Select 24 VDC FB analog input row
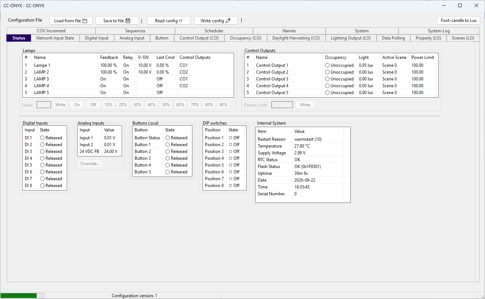485x299 pixels. (x=99, y=151)
